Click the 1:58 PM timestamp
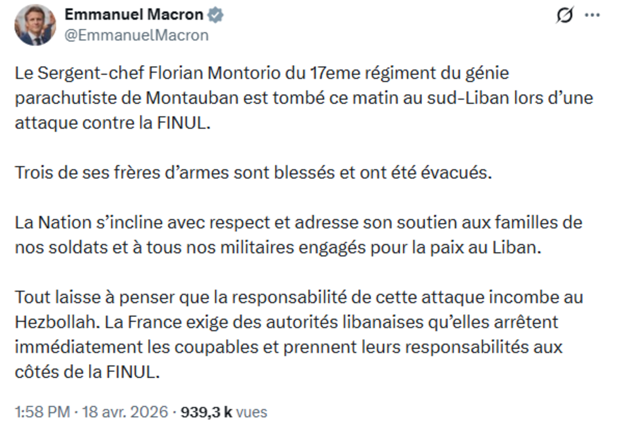 [42, 410]
